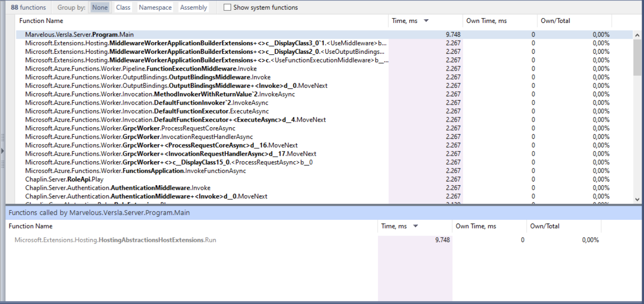Sort top table by Time, ms header
Screen dimensions: 644x304
pos(426,21)
